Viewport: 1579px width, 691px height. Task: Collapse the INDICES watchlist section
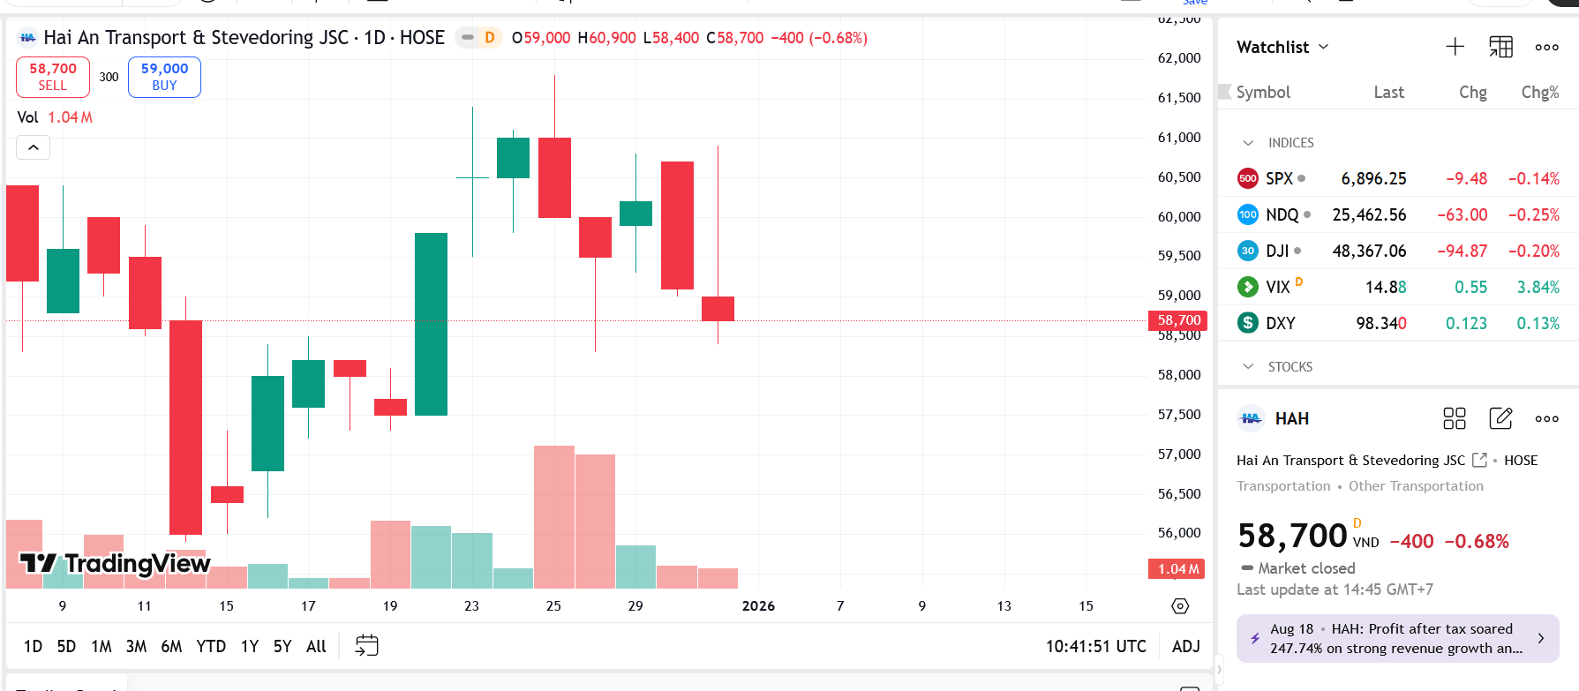1248,143
